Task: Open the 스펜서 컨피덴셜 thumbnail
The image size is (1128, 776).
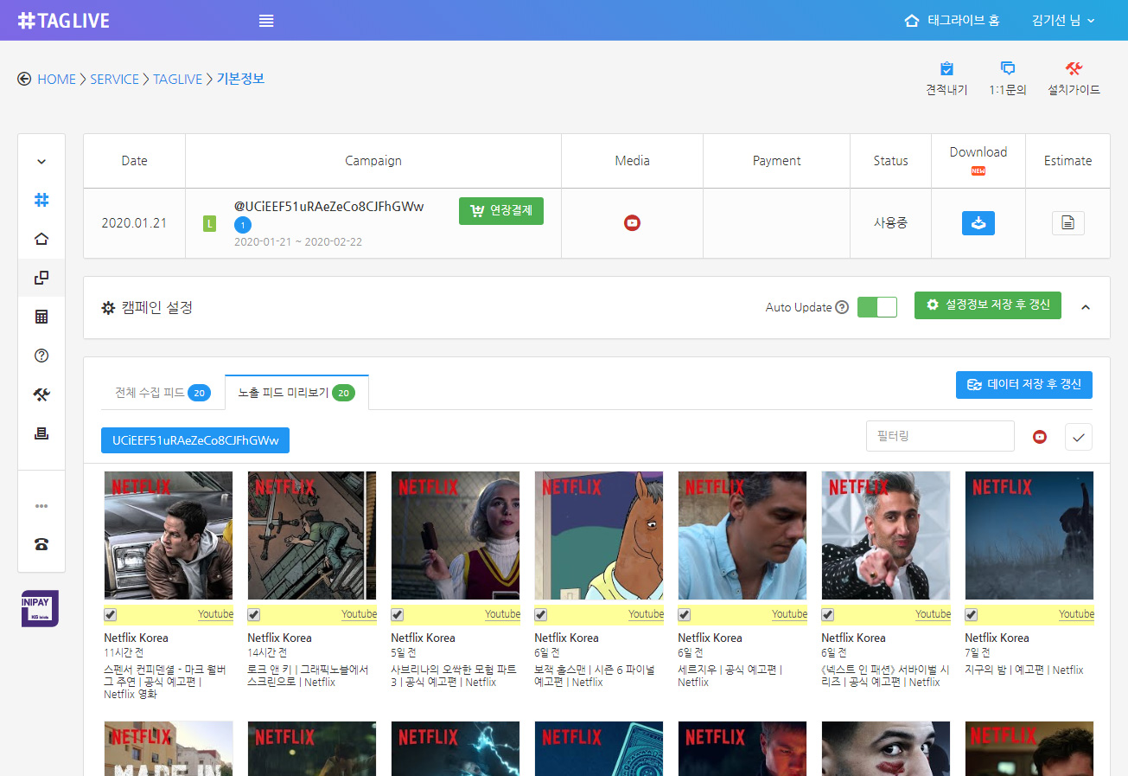Action: point(169,536)
